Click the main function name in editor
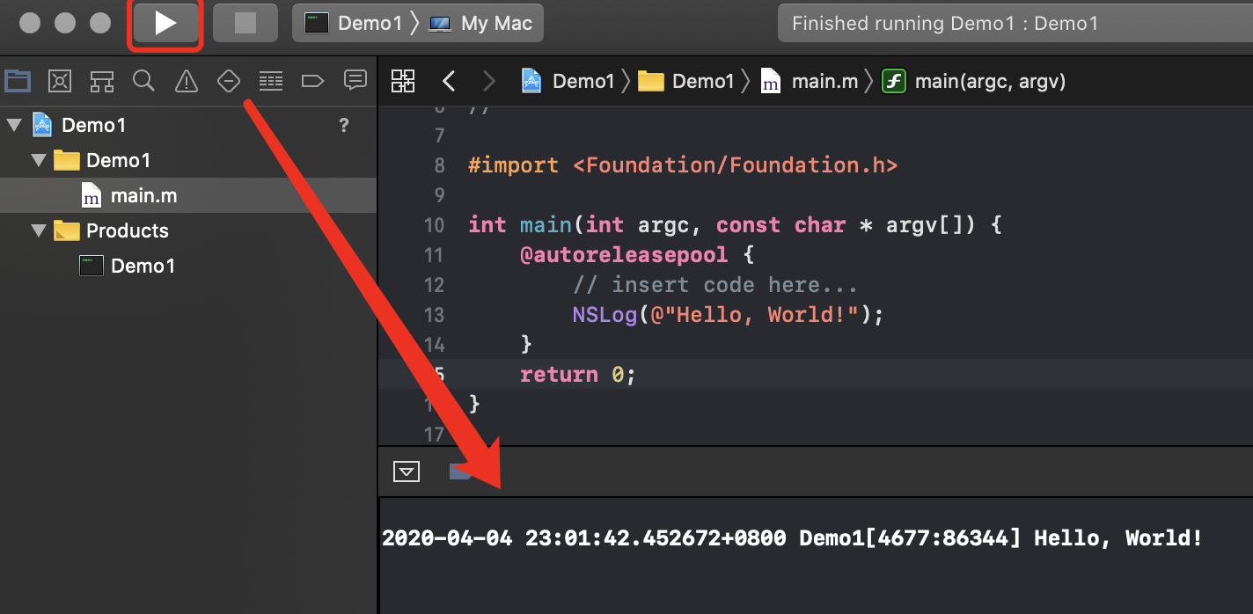This screenshot has width=1253, height=614. (x=546, y=225)
